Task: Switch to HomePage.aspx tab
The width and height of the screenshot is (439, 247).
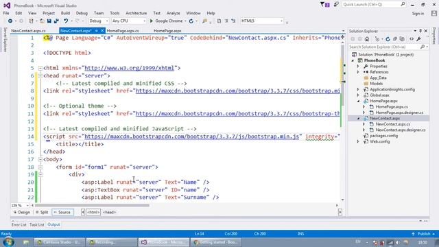Action: coord(167,31)
